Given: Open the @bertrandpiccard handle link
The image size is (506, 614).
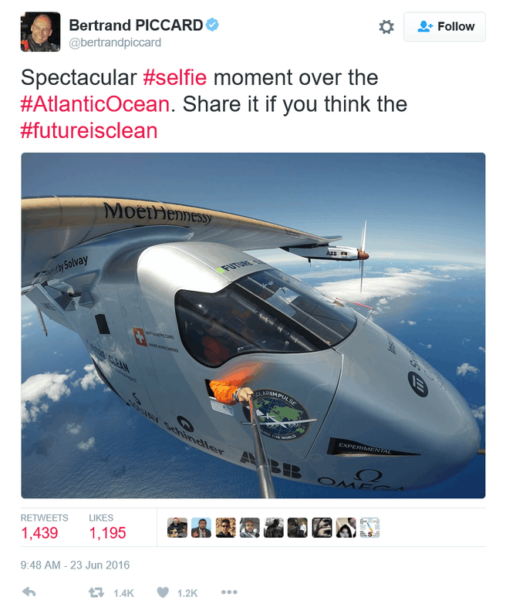Looking at the screenshot, I should (115, 42).
